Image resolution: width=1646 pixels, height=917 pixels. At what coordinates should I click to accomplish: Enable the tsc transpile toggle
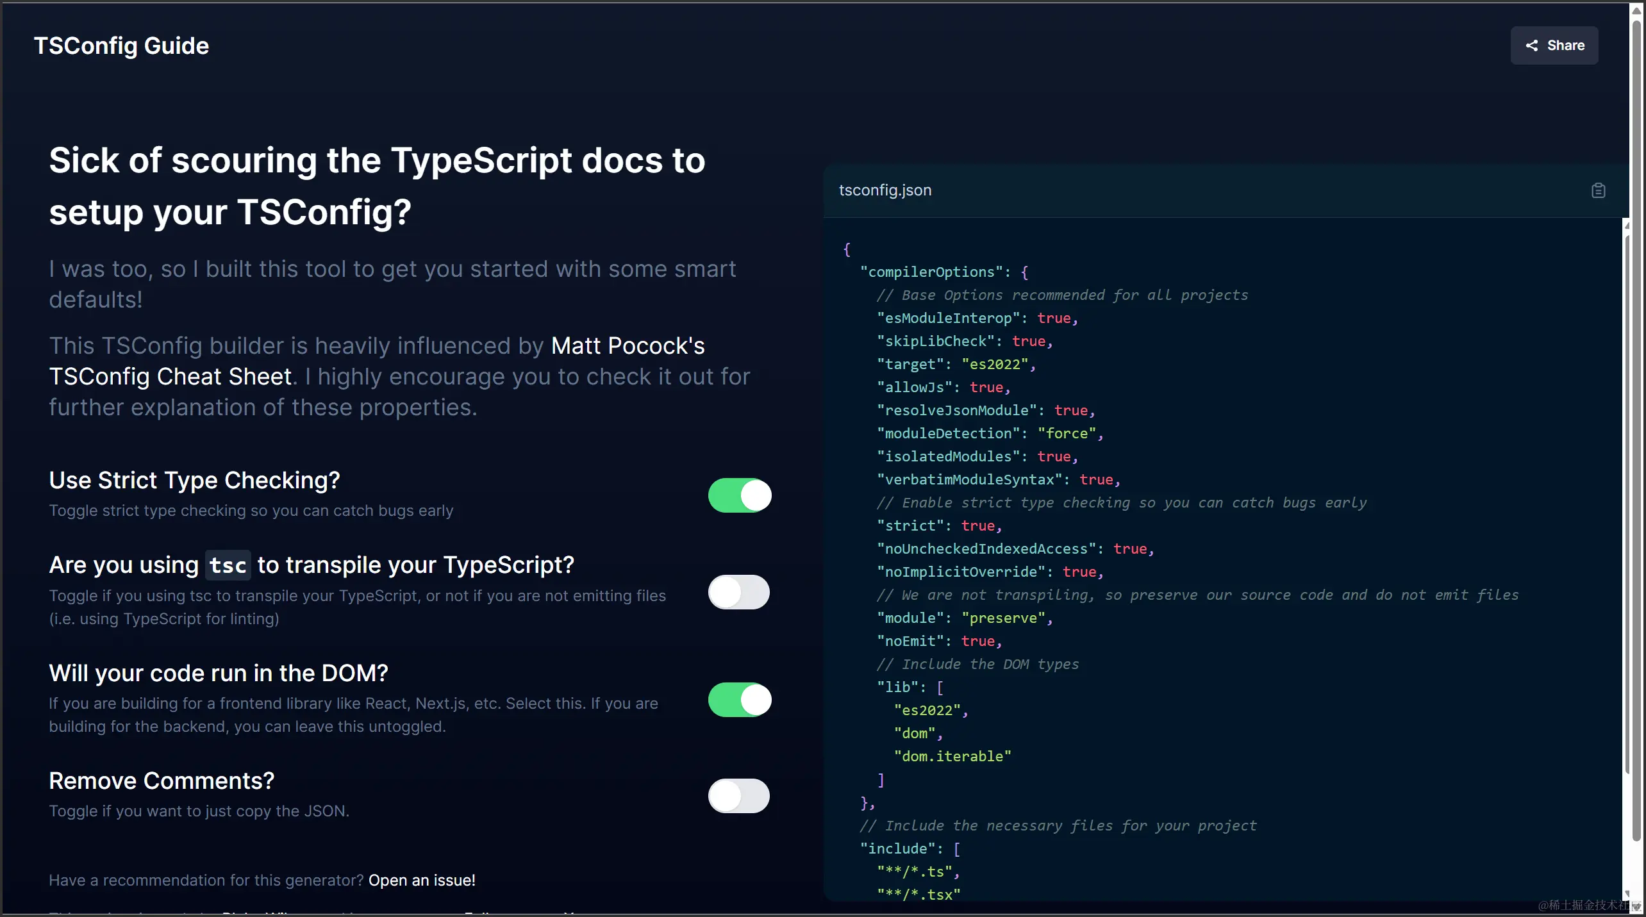coord(739,592)
